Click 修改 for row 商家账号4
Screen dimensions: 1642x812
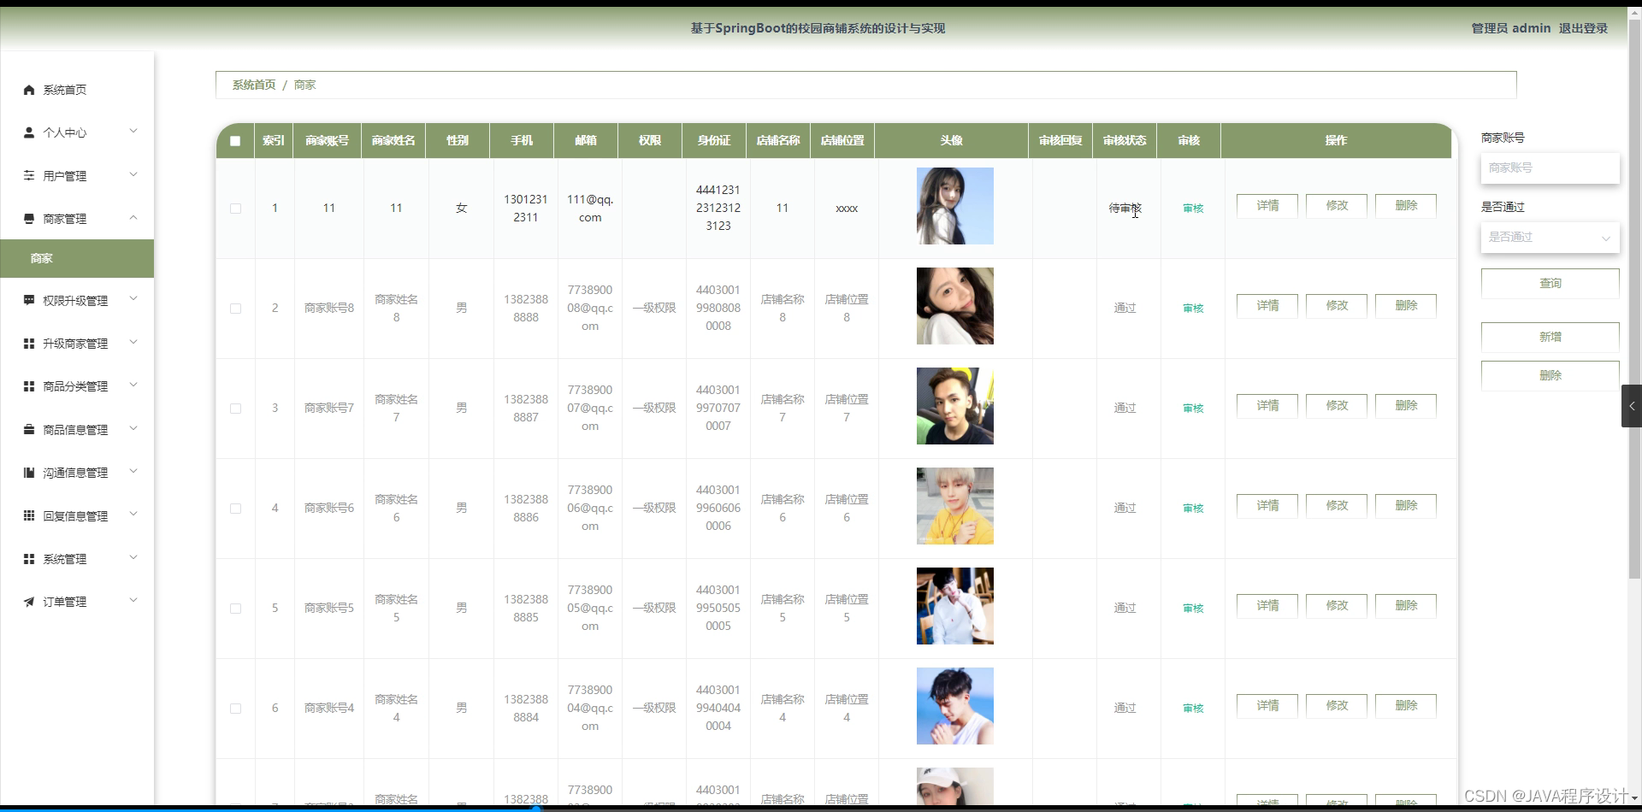tap(1337, 706)
